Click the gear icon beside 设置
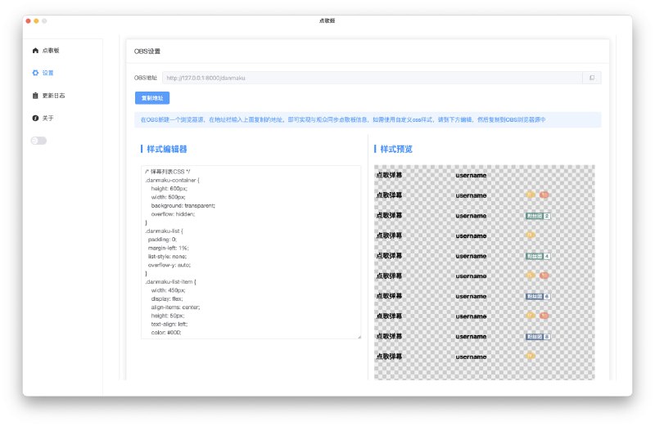Screen dimensions: 655x426 [x=35, y=73]
